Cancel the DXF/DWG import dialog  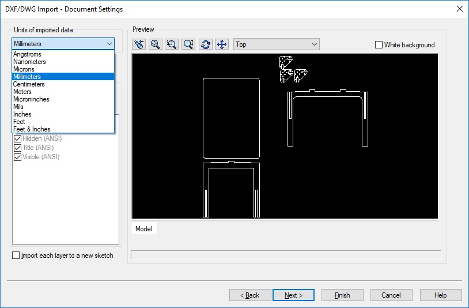point(391,295)
